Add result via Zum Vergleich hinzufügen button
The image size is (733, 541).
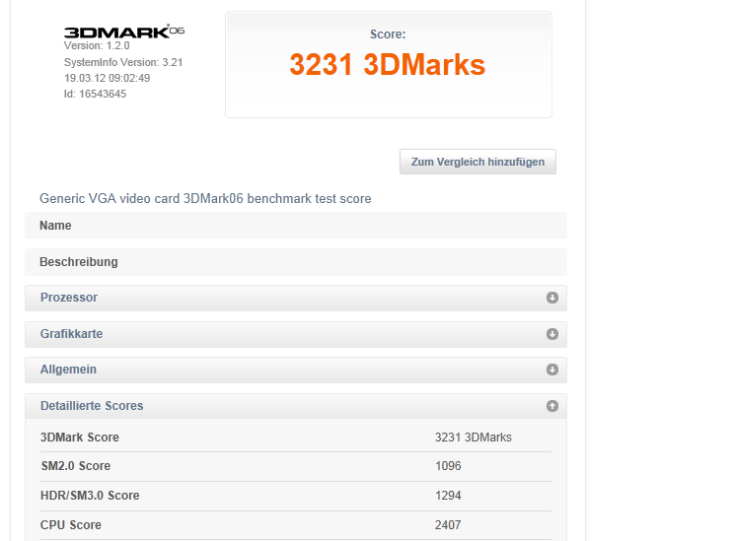[x=477, y=162]
